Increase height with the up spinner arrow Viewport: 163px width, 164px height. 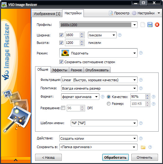pos(82,41)
